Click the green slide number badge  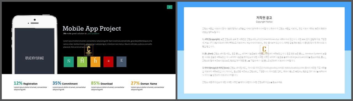point(170,7)
